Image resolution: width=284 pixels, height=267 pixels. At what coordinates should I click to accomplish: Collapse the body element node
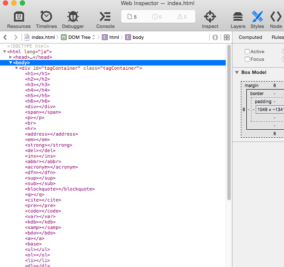[11, 63]
